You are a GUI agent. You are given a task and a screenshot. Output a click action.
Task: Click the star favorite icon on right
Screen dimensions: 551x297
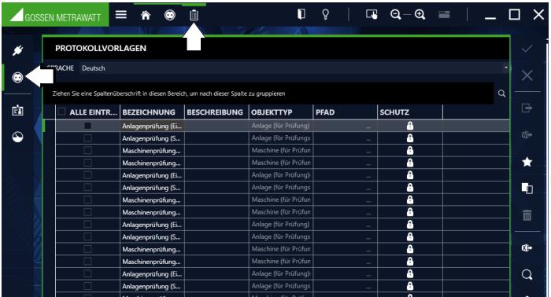click(x=527, y=162)
